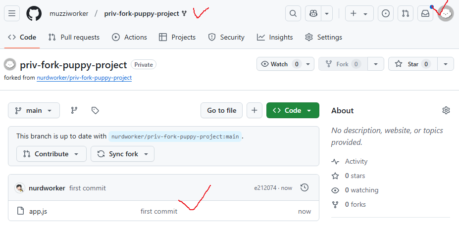Open the Sync fork dropdown
The width and height of the screenshot is (459, 227).
[x=122, y=154]
